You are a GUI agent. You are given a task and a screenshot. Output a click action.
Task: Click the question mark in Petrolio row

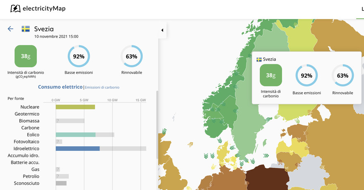[x=58, y=176]
